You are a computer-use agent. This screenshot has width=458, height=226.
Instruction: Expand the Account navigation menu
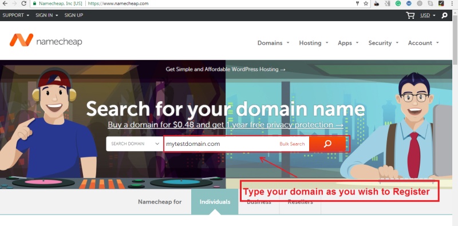click(x=424, y=43)
